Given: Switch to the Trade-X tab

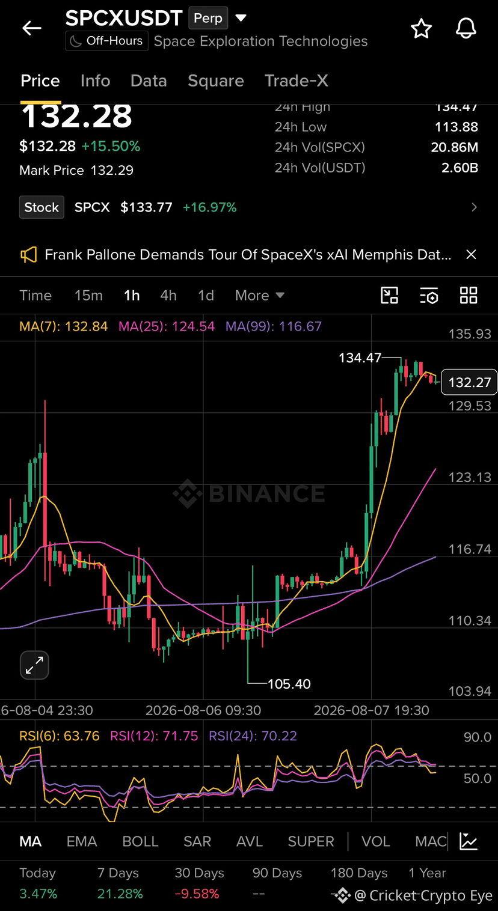Looking at the screenshot, I should pyautogui.click(x=297, y=81).
